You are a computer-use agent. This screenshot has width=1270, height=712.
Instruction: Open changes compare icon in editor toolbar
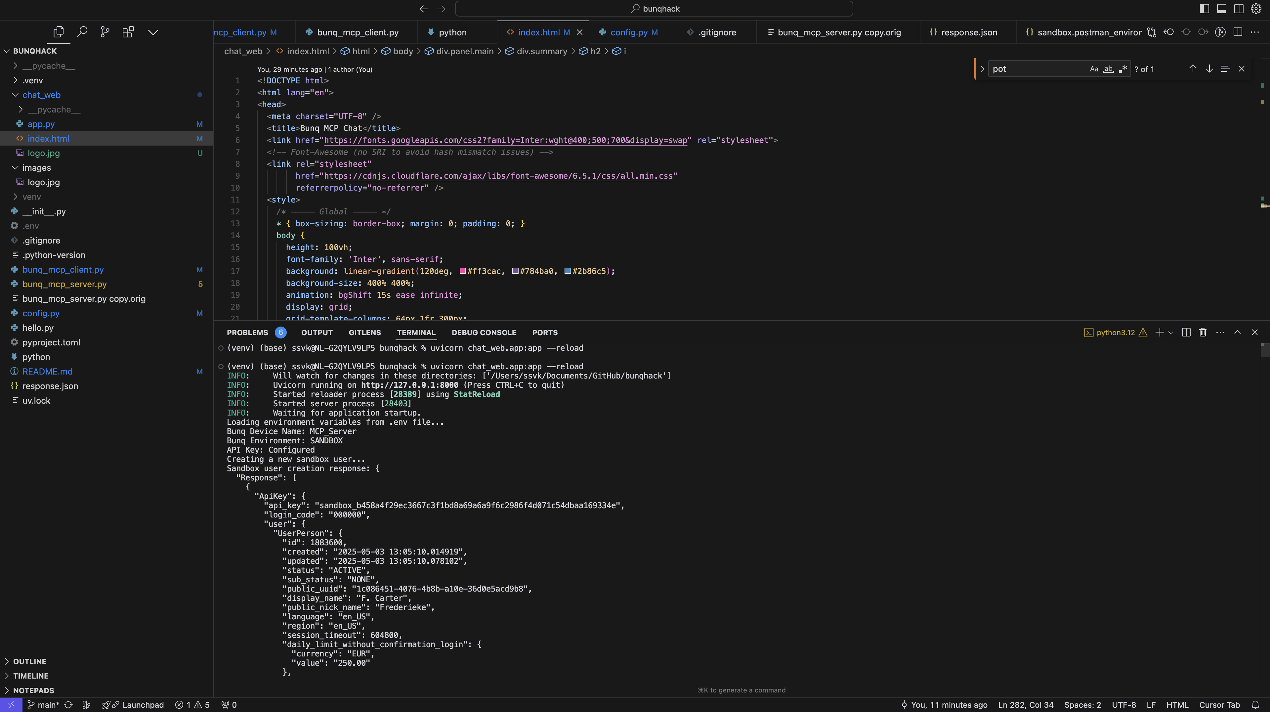tap(1151, 32)
